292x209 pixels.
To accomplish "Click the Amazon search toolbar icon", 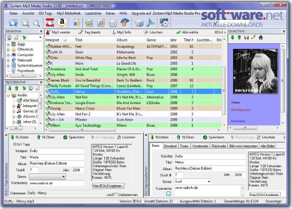I will [62, 23].
